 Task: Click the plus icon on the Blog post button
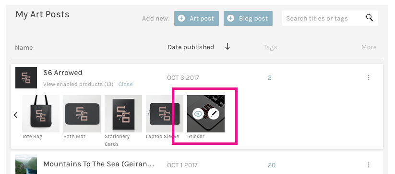[x=230, y=18]
